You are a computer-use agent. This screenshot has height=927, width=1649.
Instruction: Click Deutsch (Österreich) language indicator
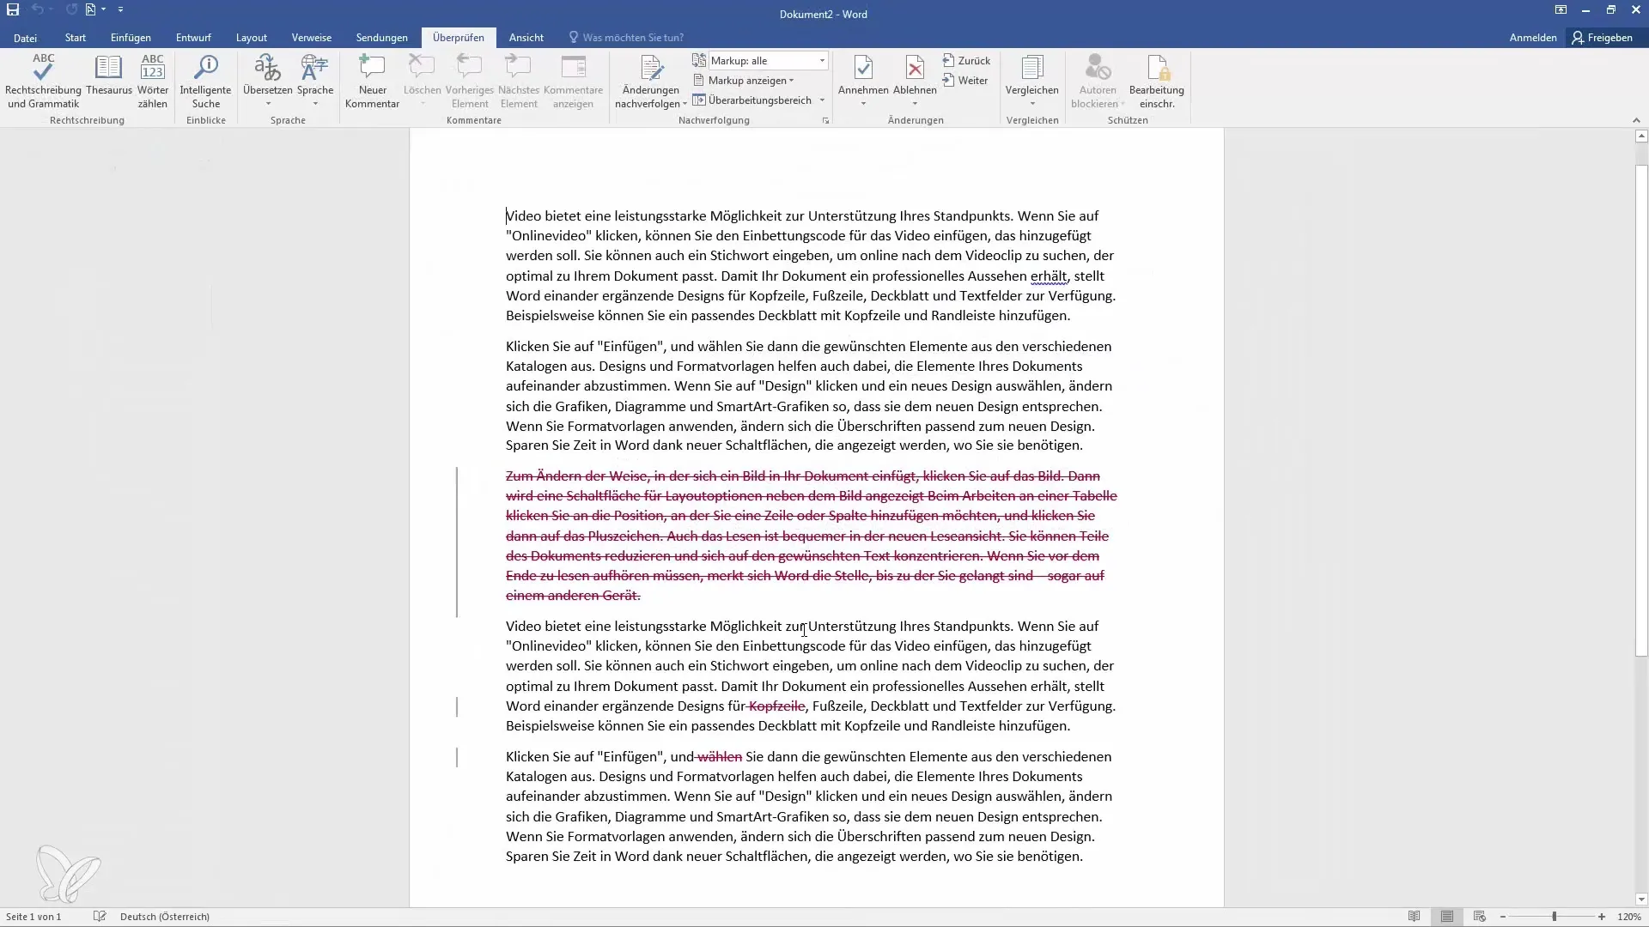[x=164, y=917]
